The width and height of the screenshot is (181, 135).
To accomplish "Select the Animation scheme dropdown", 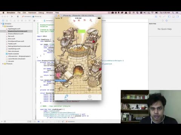I will pyautogui.click(x=26, y=16).
